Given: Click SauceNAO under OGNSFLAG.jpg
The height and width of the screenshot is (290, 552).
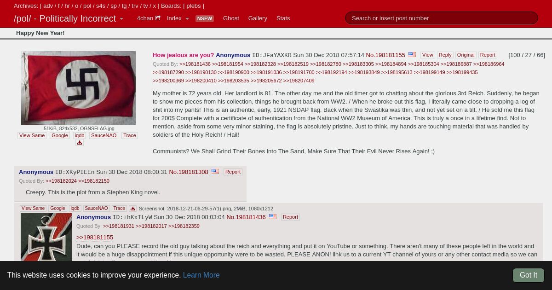Looking at the screenshot, I should [103, 135].
